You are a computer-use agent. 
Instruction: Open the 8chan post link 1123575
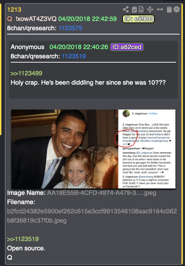70,28
